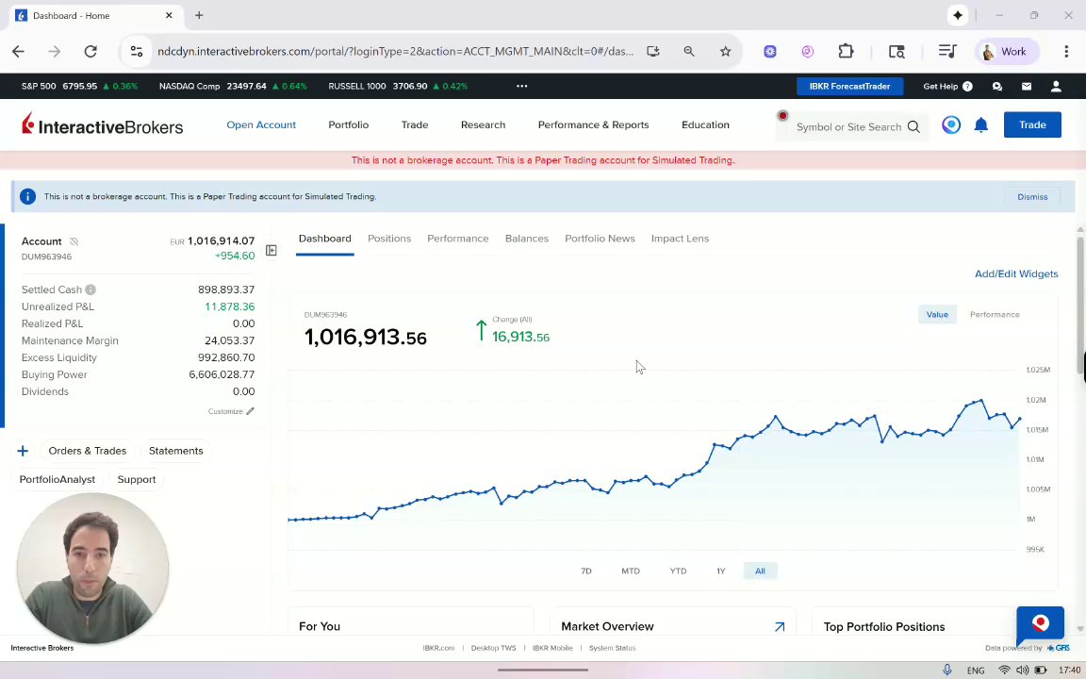Image resolution: width=1086 pixels, height=679 pixels.
Task: Open the Work profile menu
Action: tap(1005, 51)
